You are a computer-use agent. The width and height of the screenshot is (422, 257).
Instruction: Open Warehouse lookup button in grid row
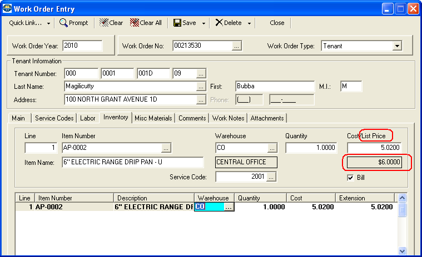point(229,207)
